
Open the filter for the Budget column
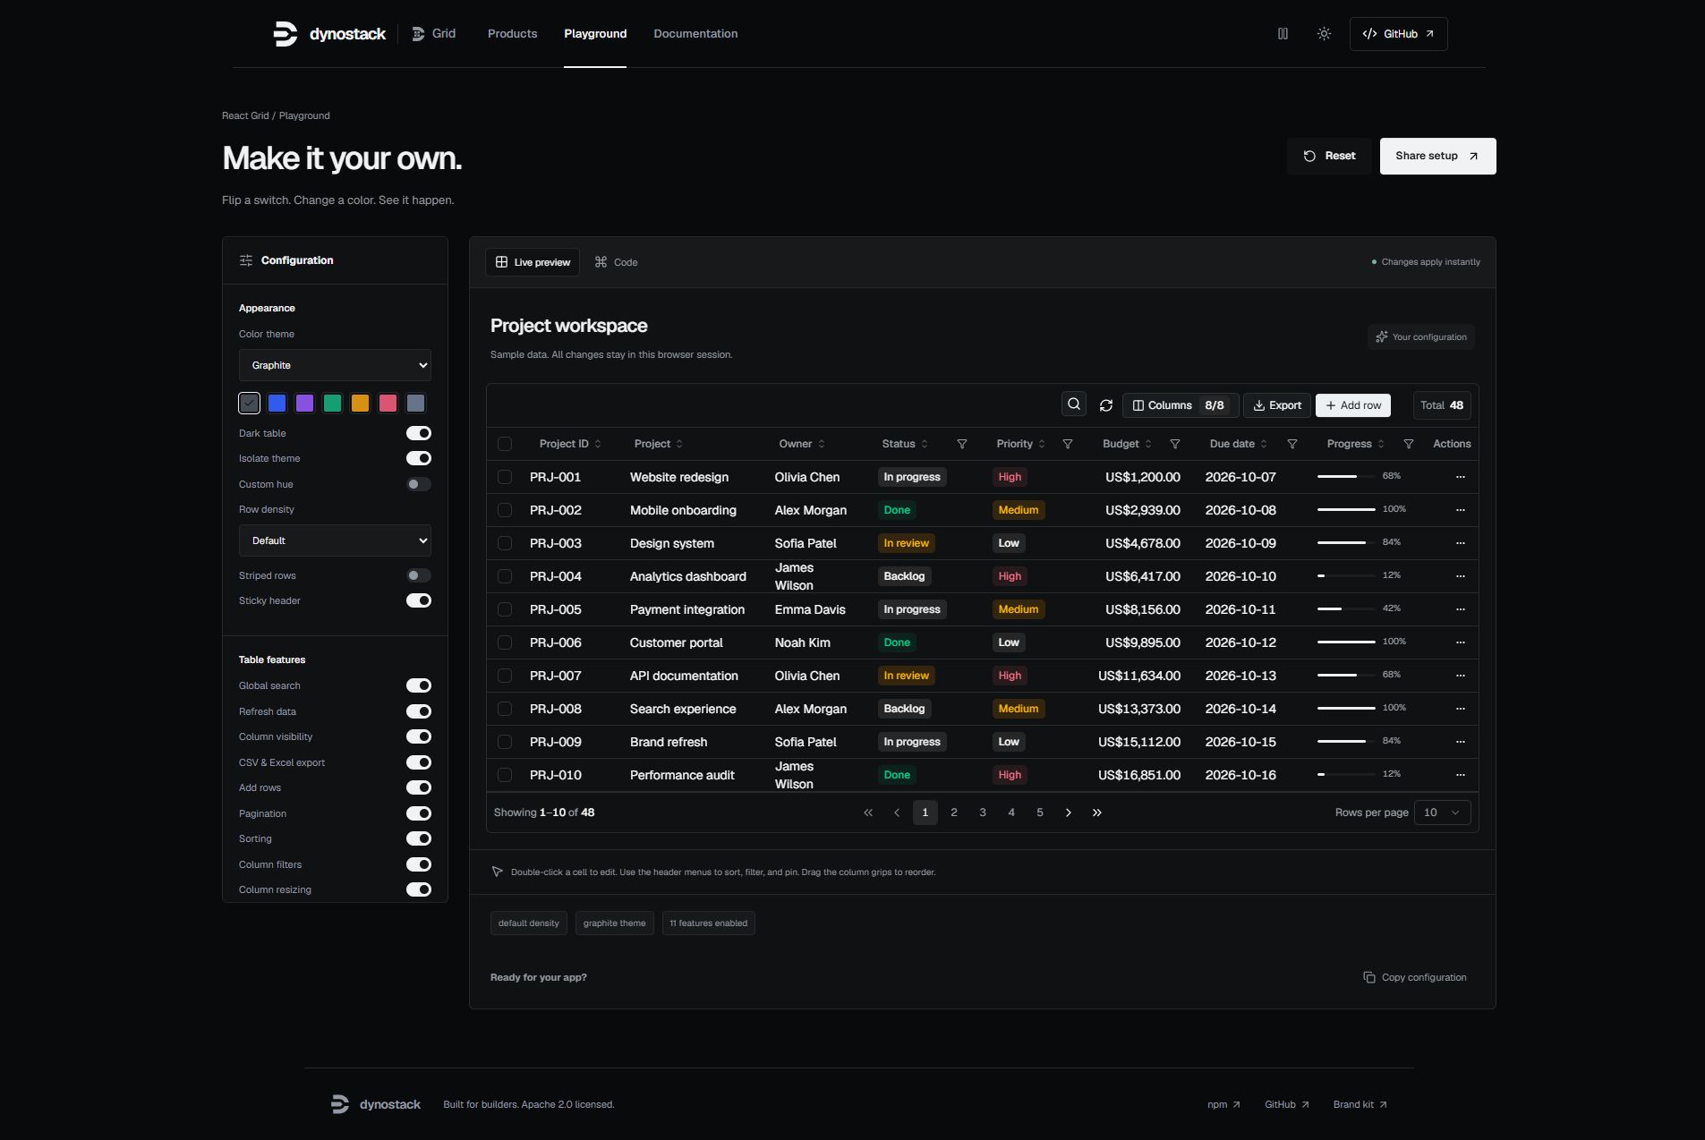click(x=1175, y=444)
